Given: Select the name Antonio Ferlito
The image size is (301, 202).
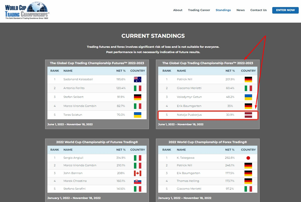Looking at the screenshot, I should tap(74, 88).
